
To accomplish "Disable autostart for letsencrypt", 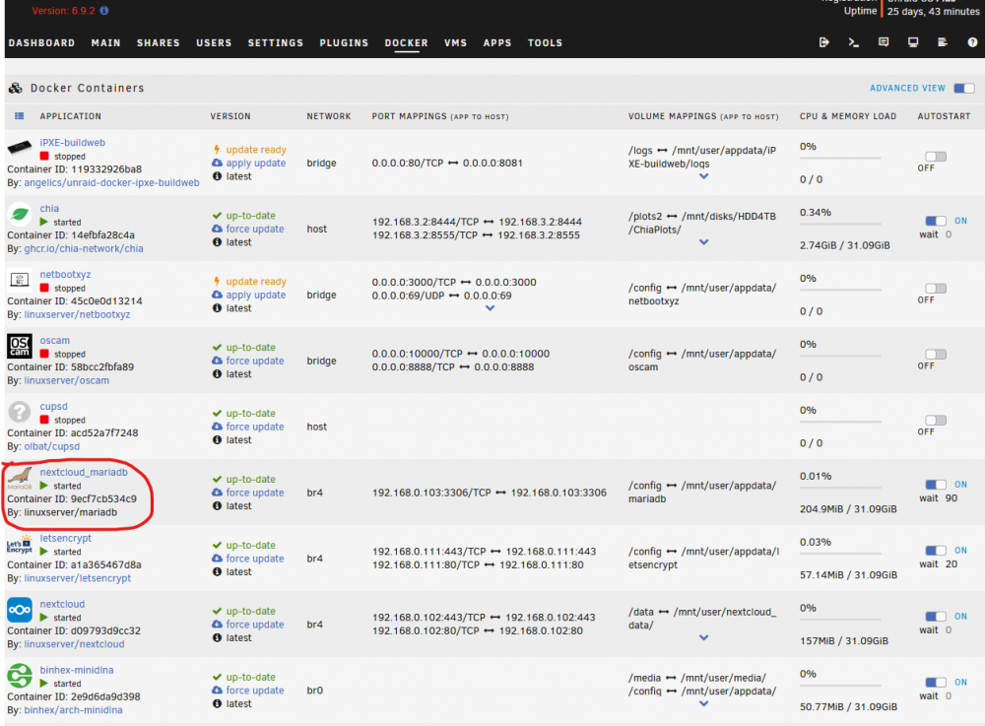I will (x=936, y=550).
